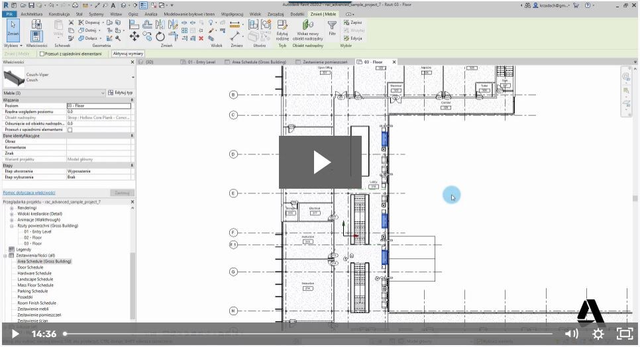Close the Właściwości panel

133,62
